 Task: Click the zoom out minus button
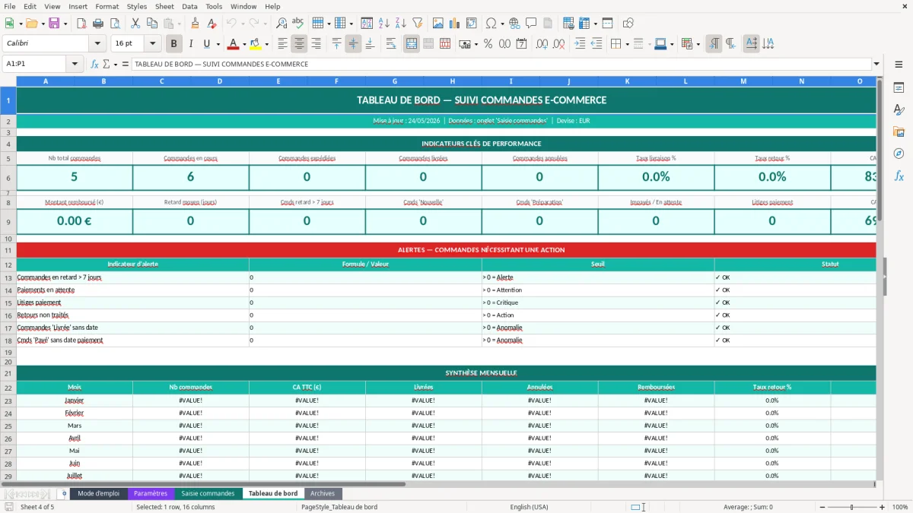click(822, 507)
